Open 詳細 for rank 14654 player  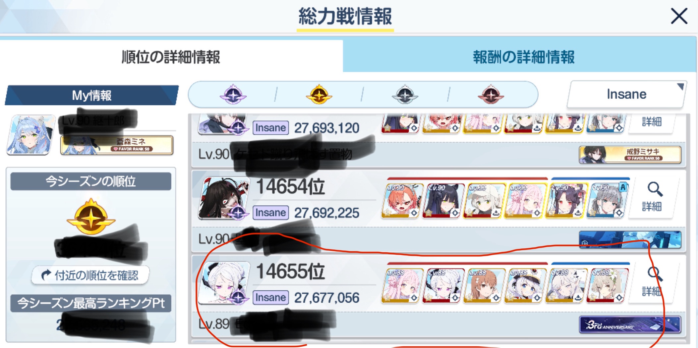tap(652, 198)
